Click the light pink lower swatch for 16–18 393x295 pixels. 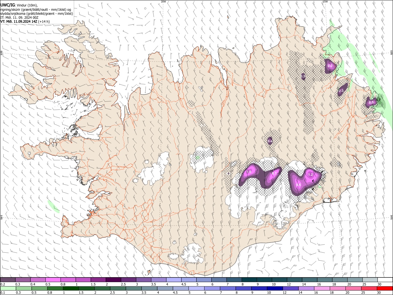(x=322, y=289)
